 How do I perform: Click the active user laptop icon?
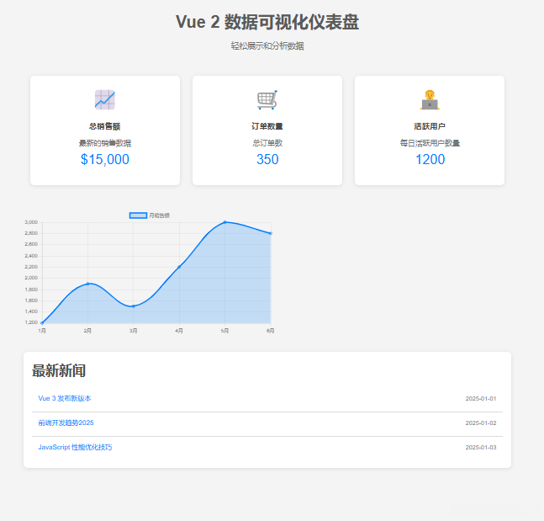point(430,99)
